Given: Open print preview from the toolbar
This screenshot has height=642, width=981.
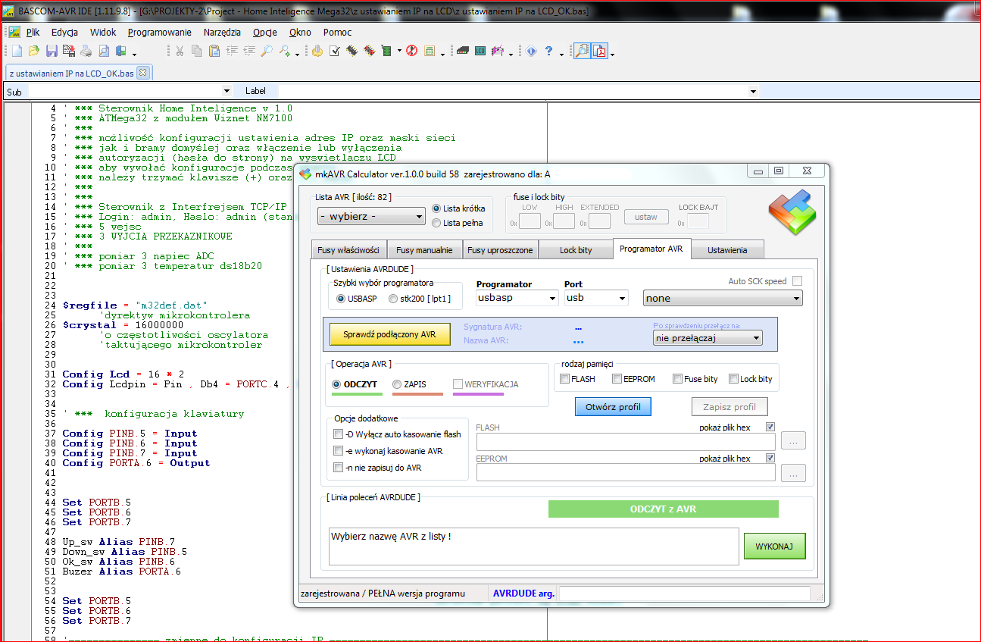Looking at the screenshot, I should pos(104,52).
